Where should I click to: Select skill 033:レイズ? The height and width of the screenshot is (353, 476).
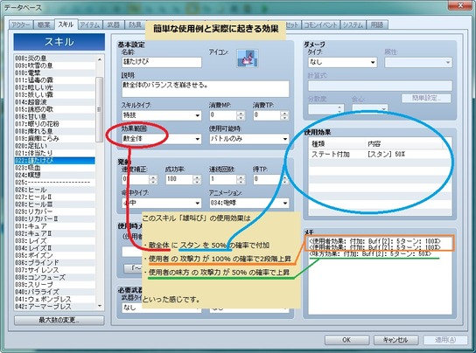(x=54, y=241)
